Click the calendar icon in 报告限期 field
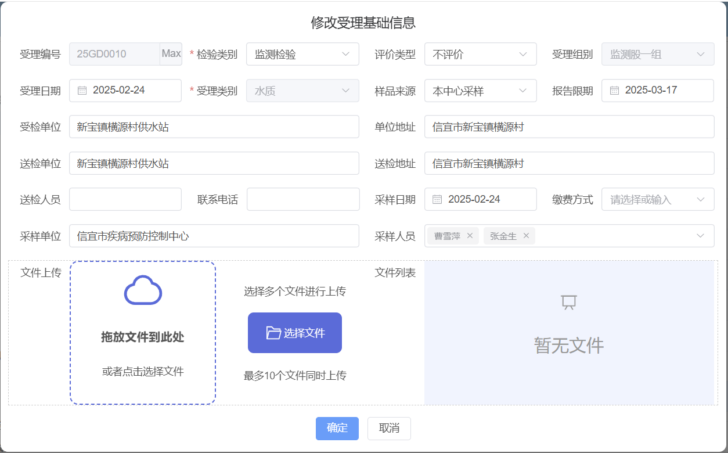Viewport: 728px width, 453px height. 615,91
